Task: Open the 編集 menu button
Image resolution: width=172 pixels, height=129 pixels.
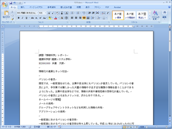Action: tap(165, 15)
